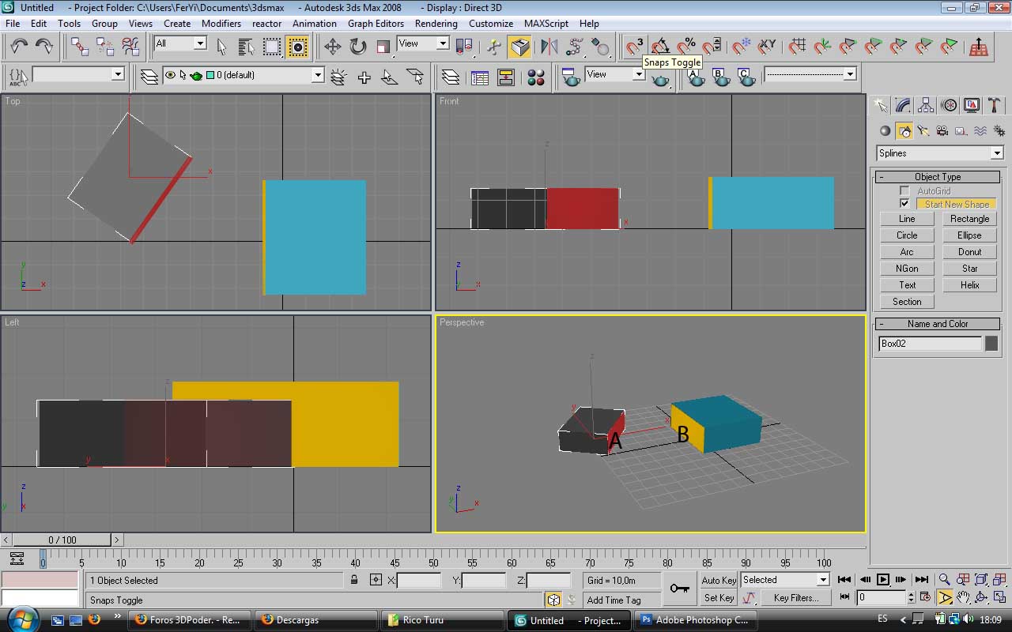The height and width of the screenshot is (632, 1012).
Task: Open the reference coordinate system View dropdown
Action: pyautogui.click(x=423, y=43)
